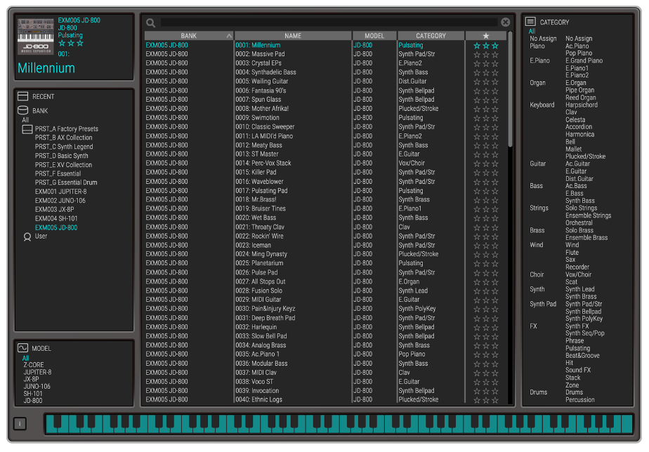Select PRST_A Factory Presets bank

click(x=67, y=128)
